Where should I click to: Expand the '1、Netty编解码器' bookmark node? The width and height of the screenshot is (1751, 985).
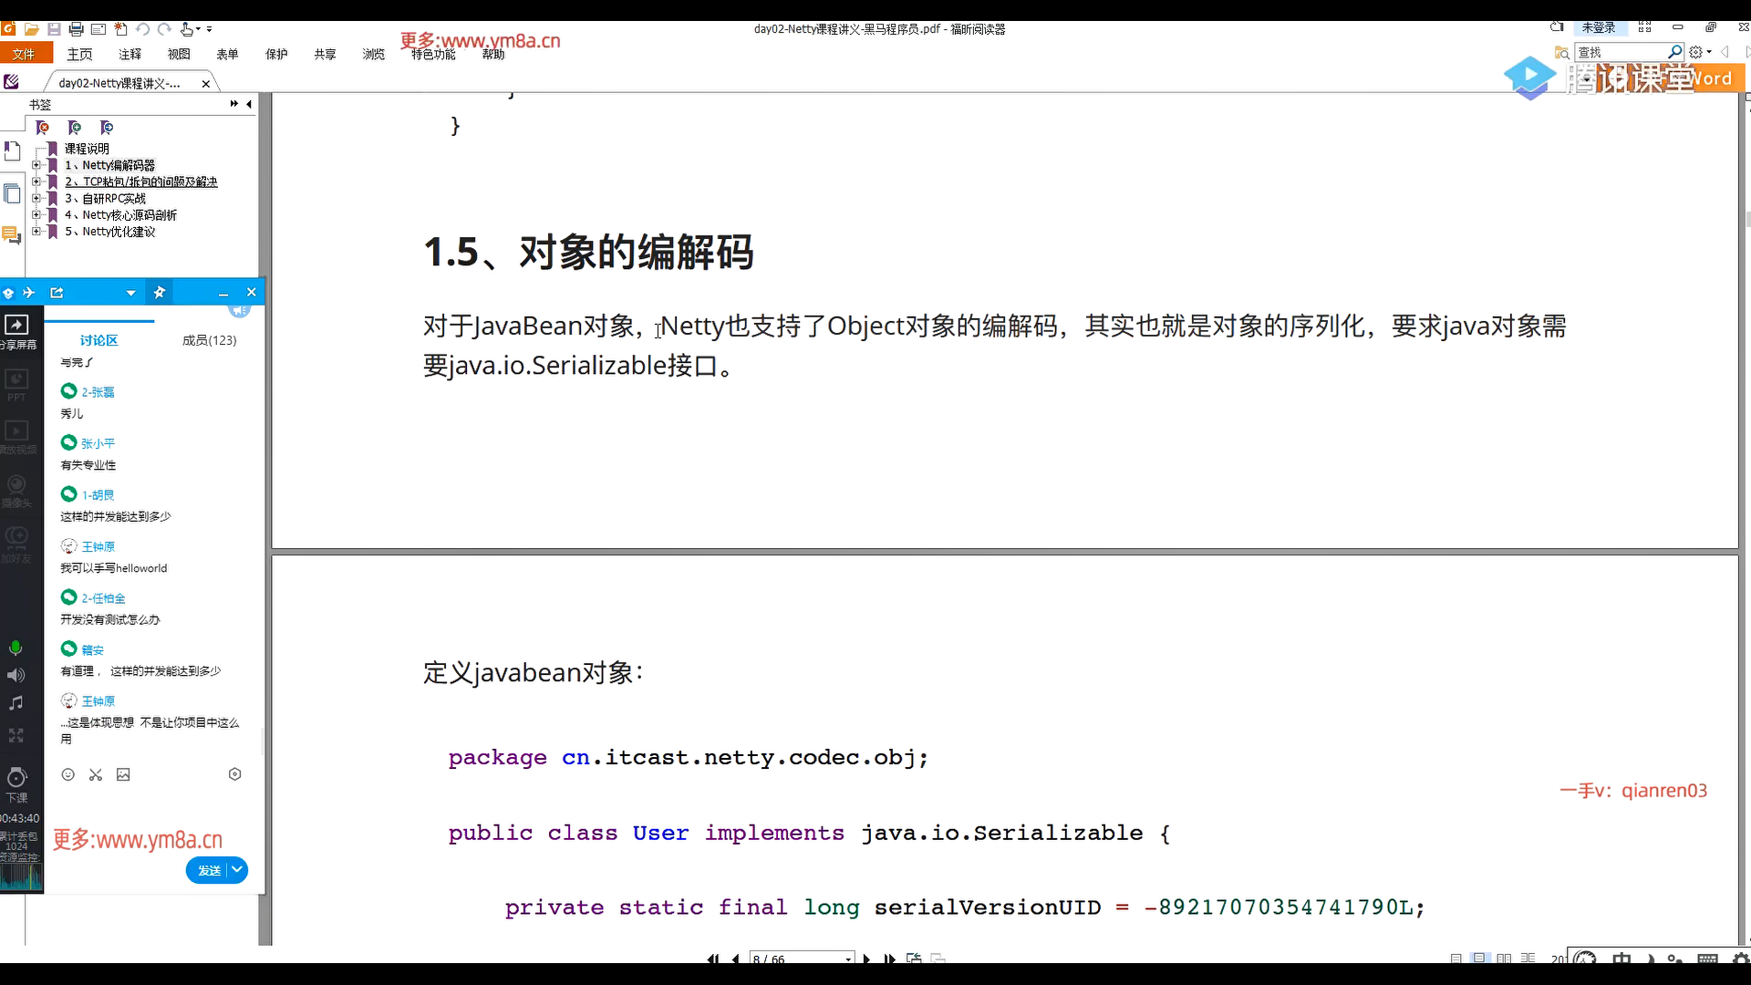(36, 165)
